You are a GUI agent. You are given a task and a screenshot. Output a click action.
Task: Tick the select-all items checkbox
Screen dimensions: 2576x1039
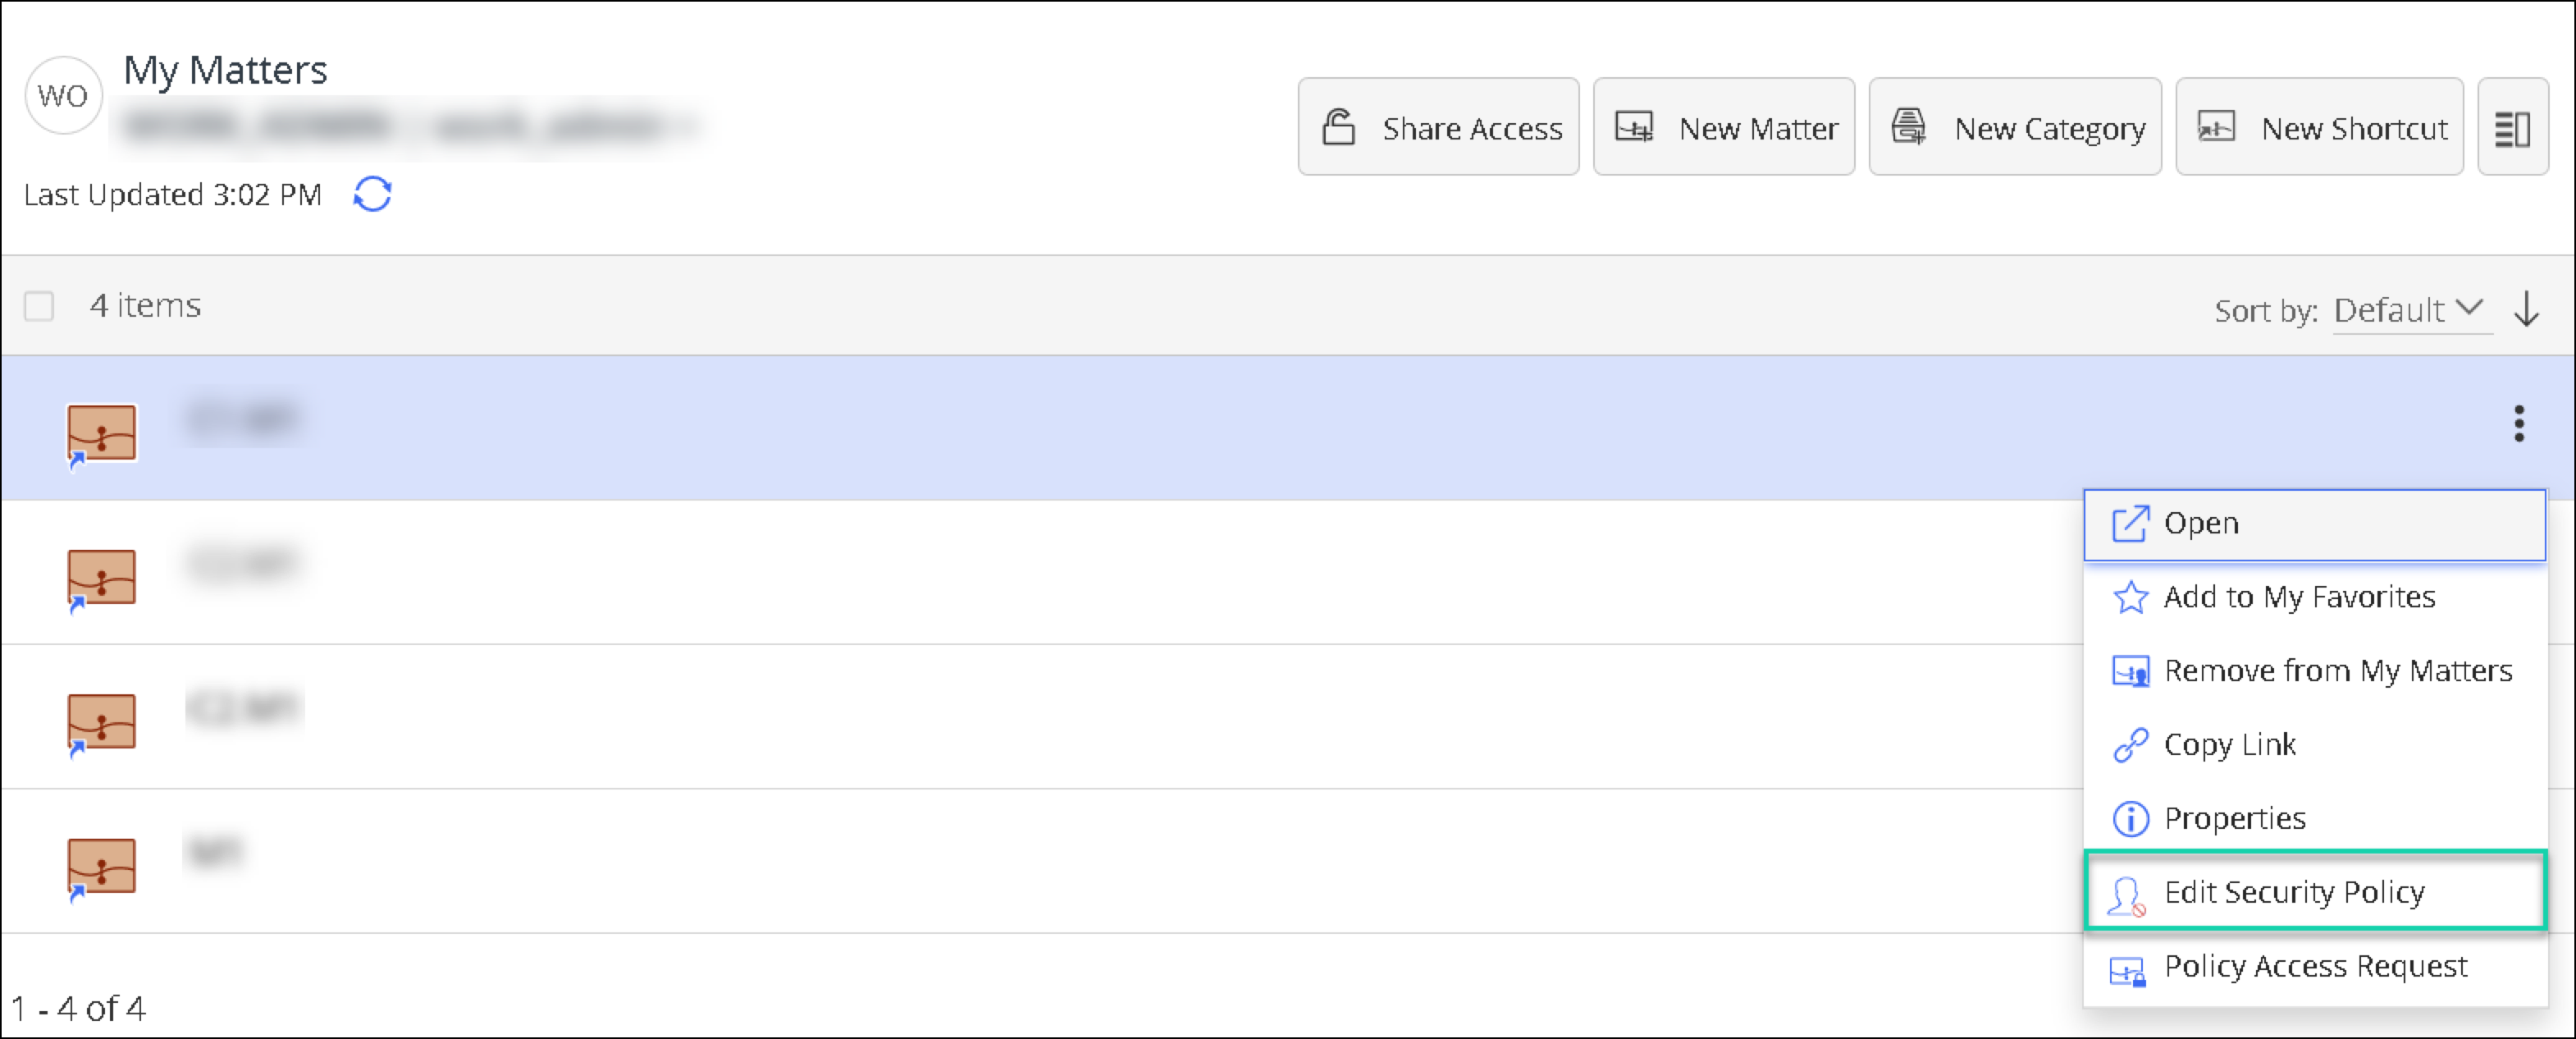39,306
